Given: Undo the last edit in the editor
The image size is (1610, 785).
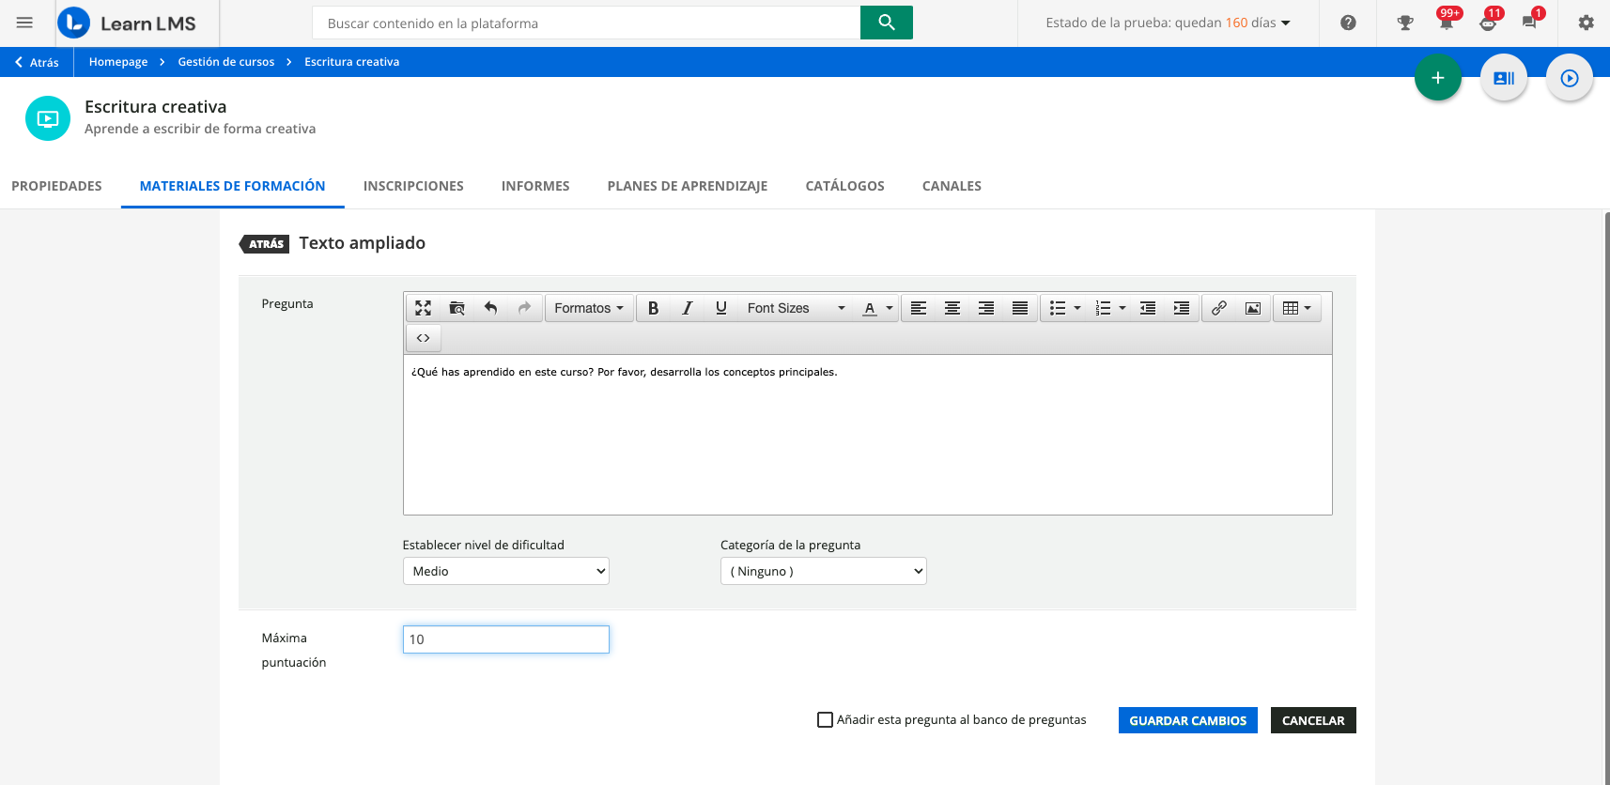Looking at the screenshot, I should tap(490, 308).
